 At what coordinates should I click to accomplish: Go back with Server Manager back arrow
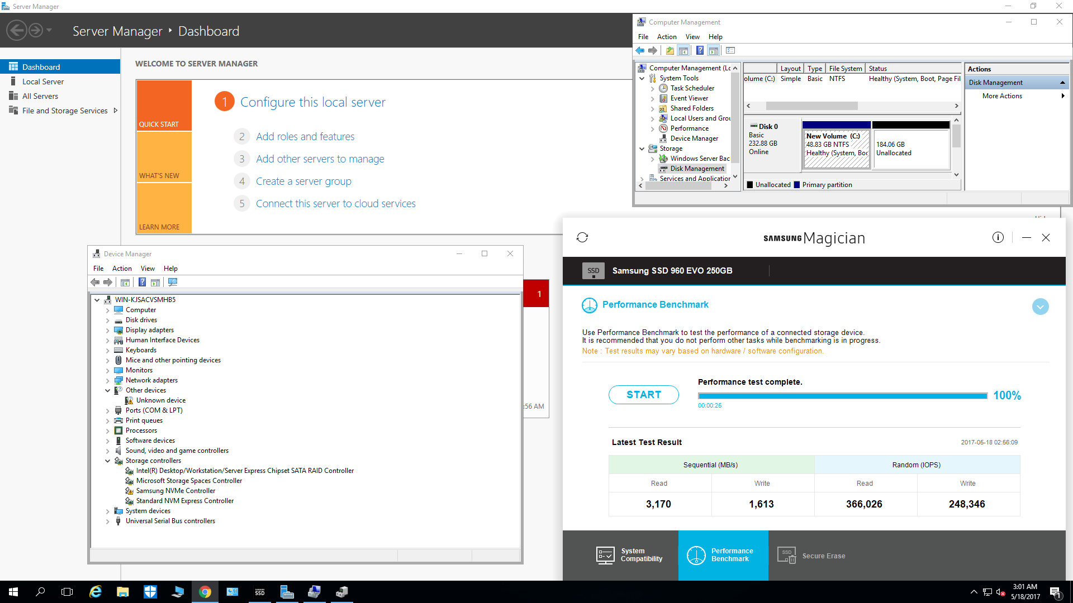point(17,30)
